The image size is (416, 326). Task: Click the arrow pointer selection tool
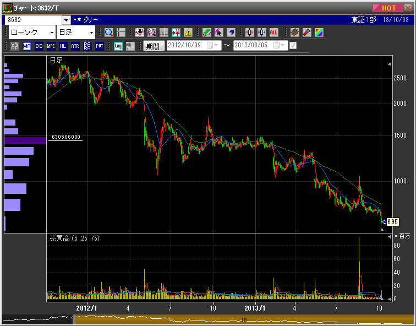(218, 32)
